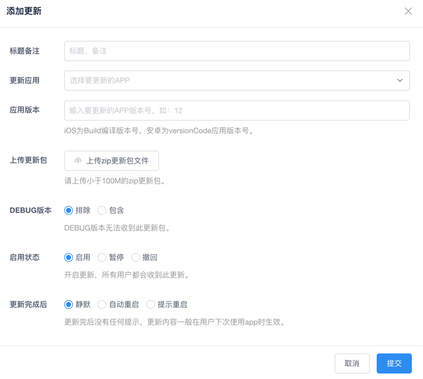Choose the 启用 status radio option
Viewport: 423px width, 379px height.
click(77, 257)
